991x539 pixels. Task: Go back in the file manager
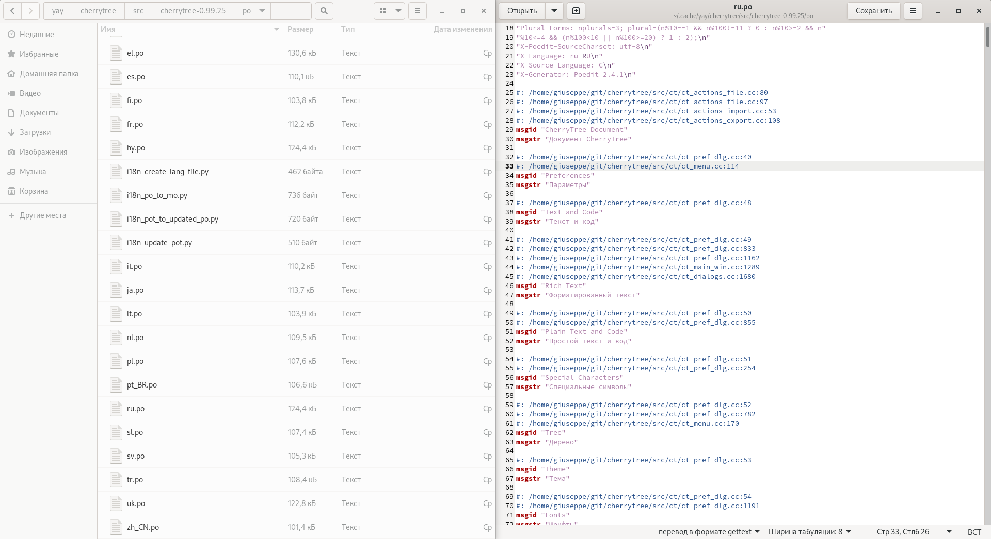click(12, 11)
